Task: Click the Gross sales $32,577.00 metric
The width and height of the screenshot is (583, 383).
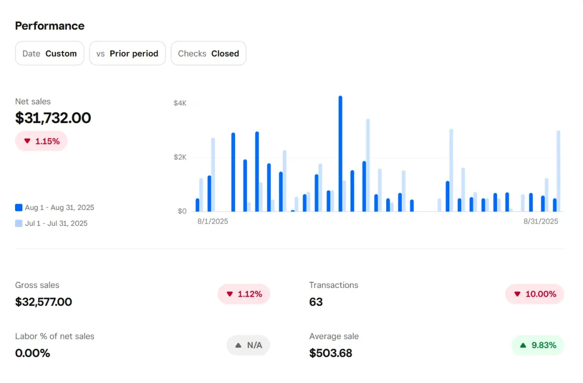Action: (x=43, y=302)
